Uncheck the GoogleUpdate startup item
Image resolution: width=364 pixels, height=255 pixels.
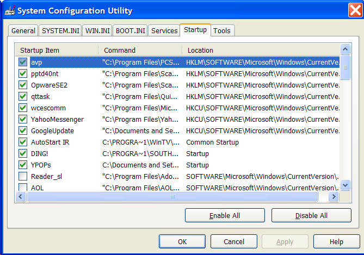point(23,130)
